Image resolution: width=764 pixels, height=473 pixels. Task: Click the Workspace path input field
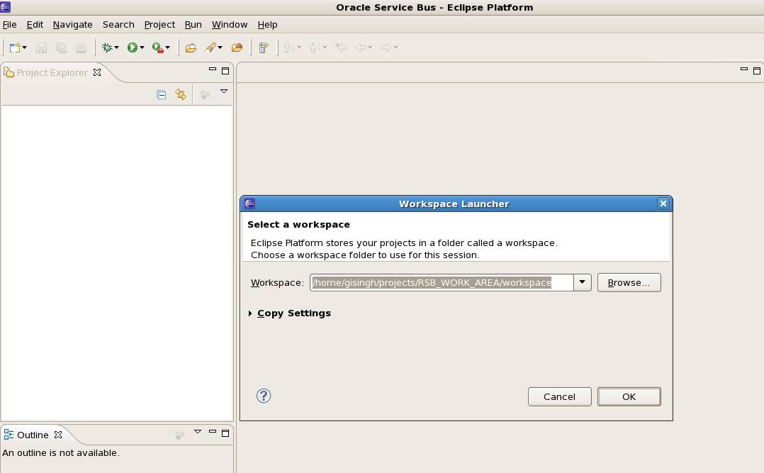[442, 282]
